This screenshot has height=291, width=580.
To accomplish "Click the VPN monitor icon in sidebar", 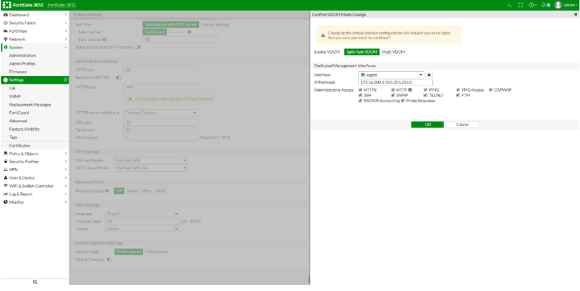I will click(5, 169).
